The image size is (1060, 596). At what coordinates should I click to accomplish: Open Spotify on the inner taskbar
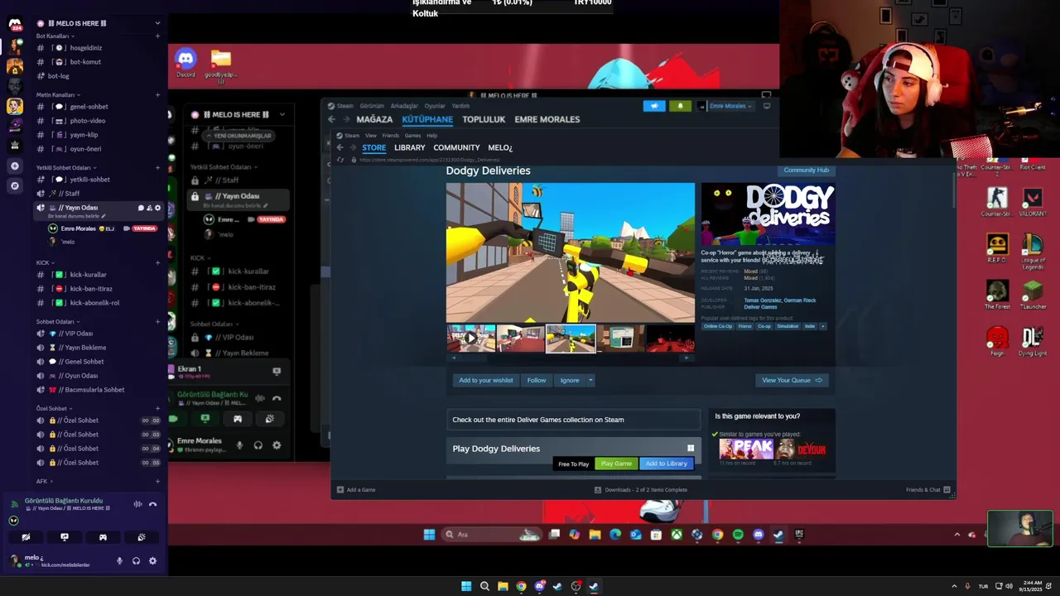pos(738,535)
